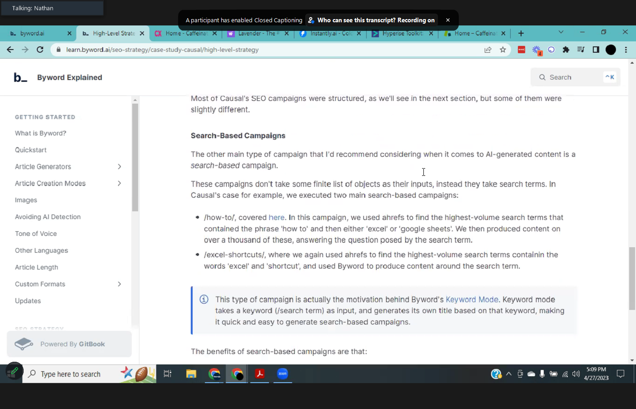
Task: Click the page's vertical scrollbar thumb
Action: point(632,278)
